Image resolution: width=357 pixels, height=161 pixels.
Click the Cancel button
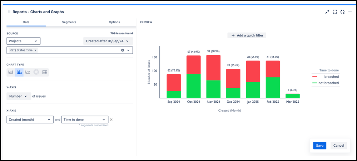pyautogui.click(x=338, y=146)
